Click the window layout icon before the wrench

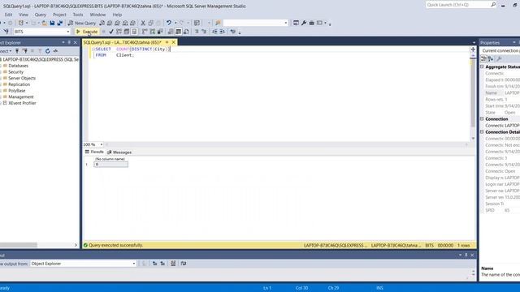296,23
